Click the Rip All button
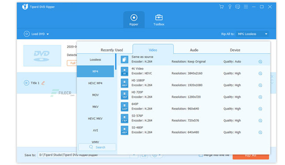Screen dimensions: 285x165 pyautogui.click(x=251, y=156)
